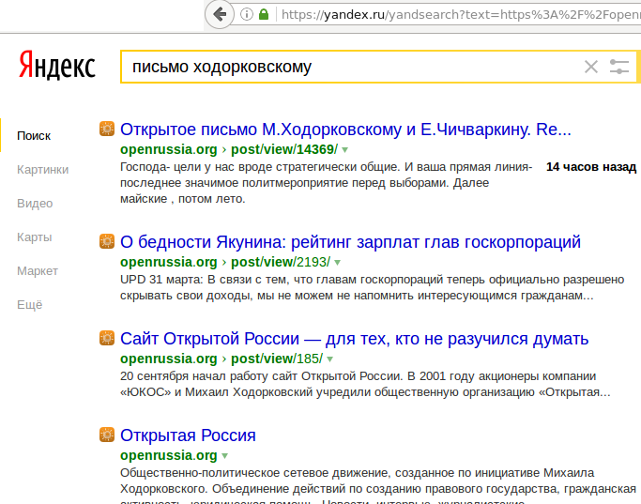
Task: Click the favicon beside 'О бедности Якунина'
Action: pos(107,241)
